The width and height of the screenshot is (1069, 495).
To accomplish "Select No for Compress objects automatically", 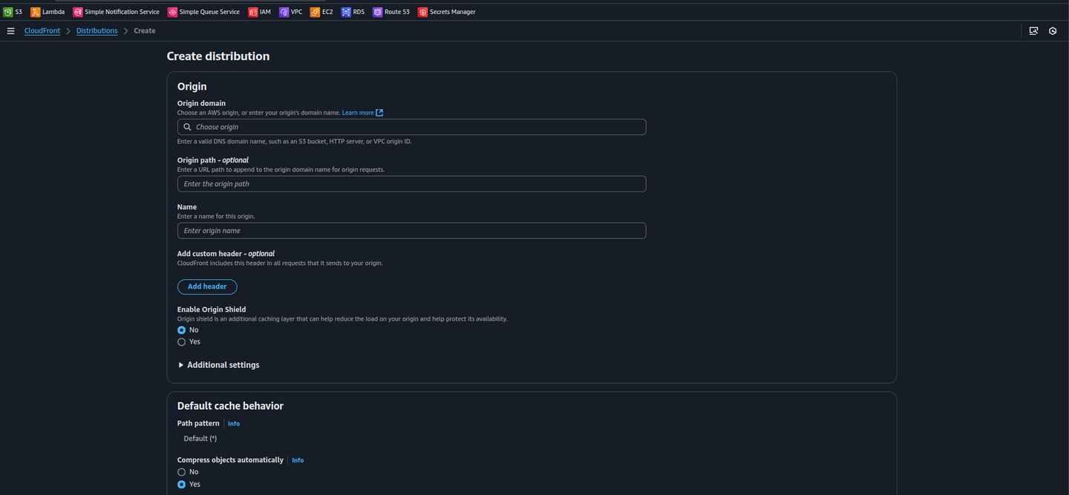I will [182, 471].
